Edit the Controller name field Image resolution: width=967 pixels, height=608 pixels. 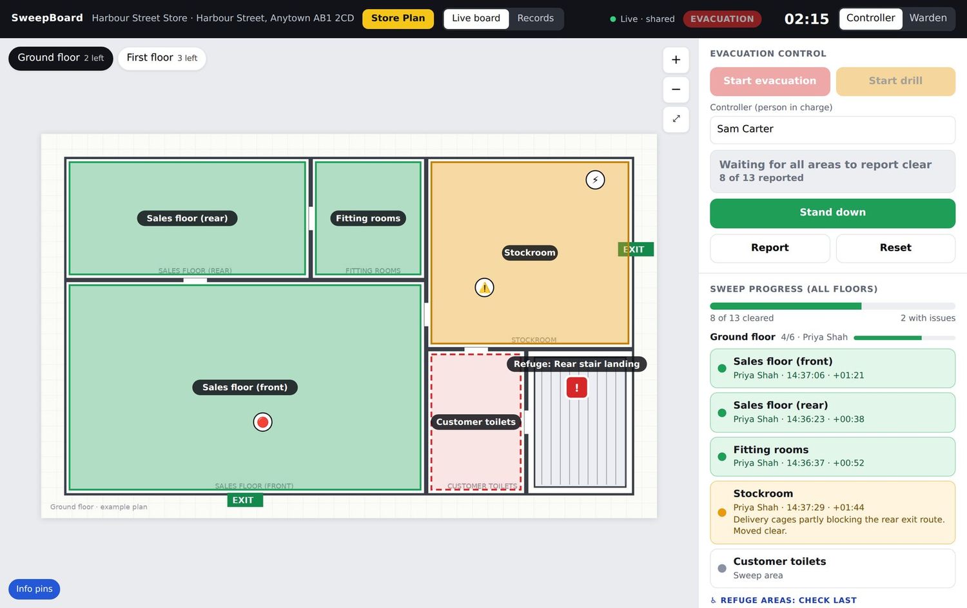[832, 129]
